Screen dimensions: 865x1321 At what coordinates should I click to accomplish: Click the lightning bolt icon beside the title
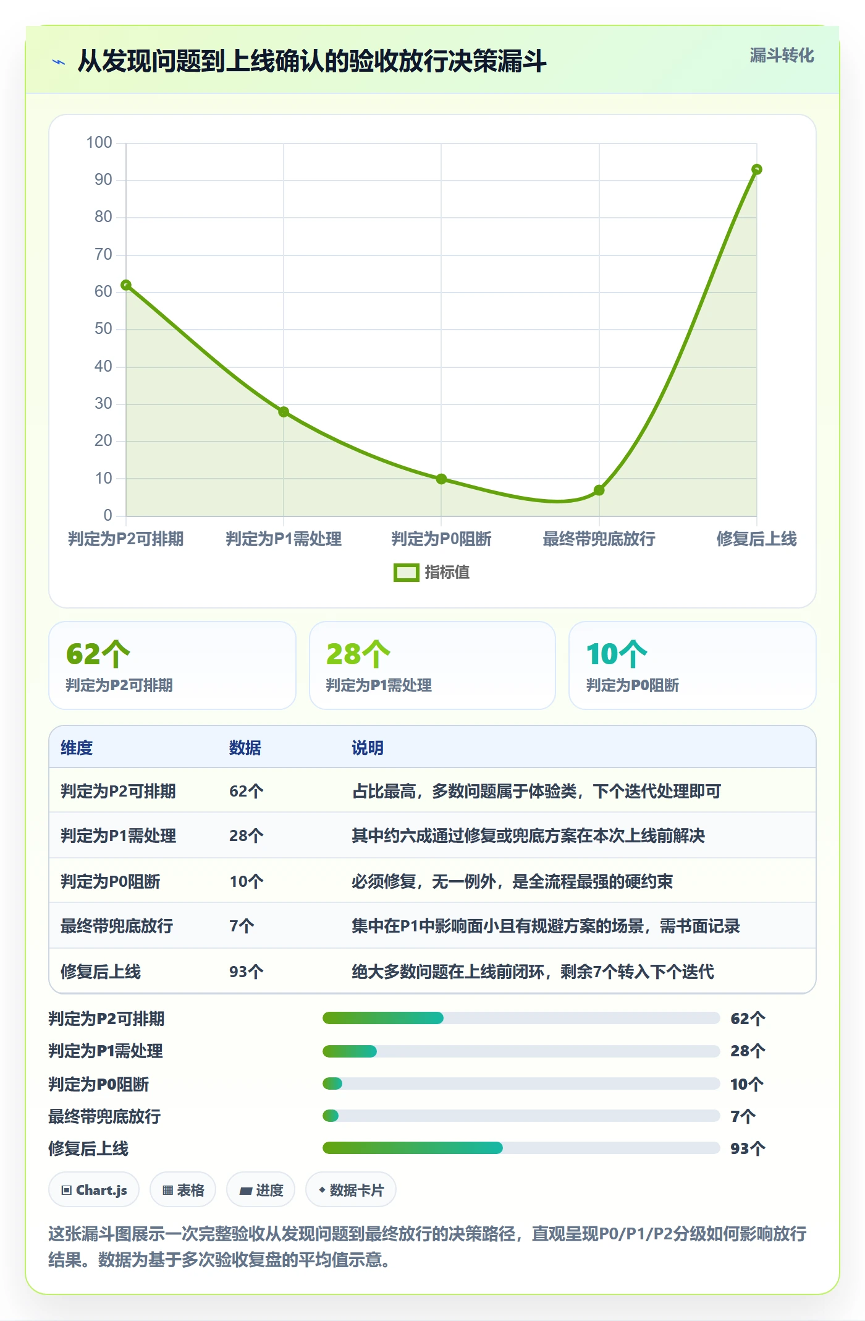click(59, 62)
